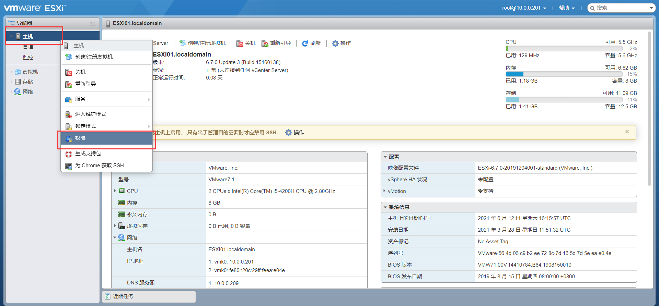
Task: Click the 重新引导 reboot icon in toolbar
Action: pyautogui.click(x=265, y=44)
